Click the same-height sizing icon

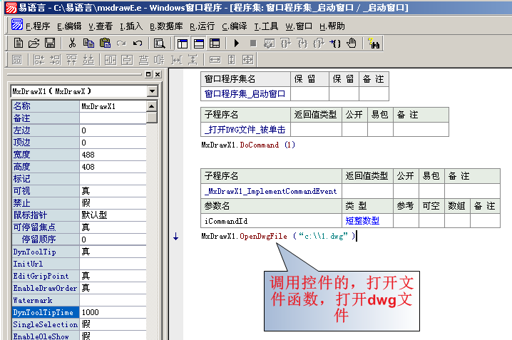tap(231, 60)
